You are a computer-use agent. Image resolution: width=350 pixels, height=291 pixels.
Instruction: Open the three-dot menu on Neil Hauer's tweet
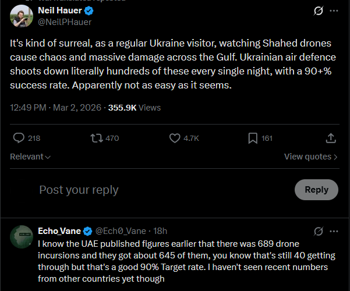point(334,11)
